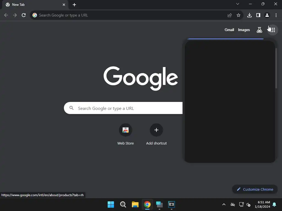Viewport: 282px width, 211px height.
Task: Open the film strip taskbar app
Action: click(171, 204)
